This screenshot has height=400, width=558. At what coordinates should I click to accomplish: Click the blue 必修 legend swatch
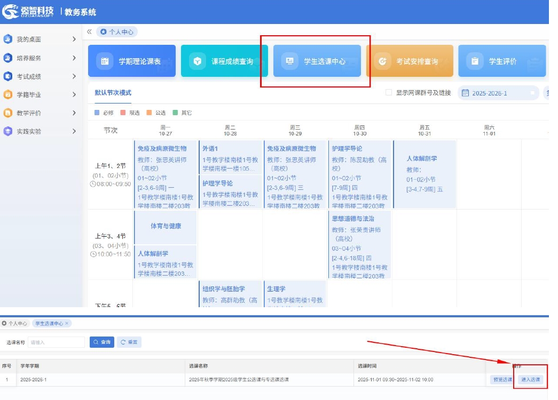click(97, 113)
